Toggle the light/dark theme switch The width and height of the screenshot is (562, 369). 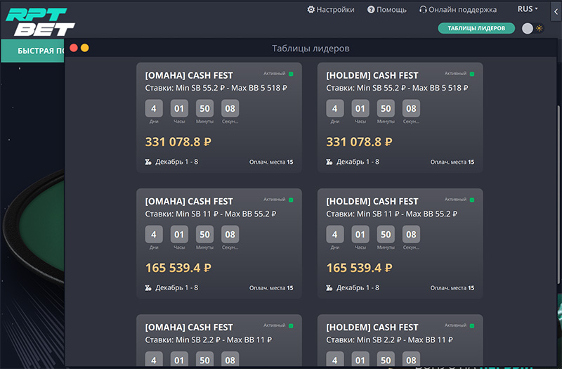pyautogui.click(x=528, y=28)
